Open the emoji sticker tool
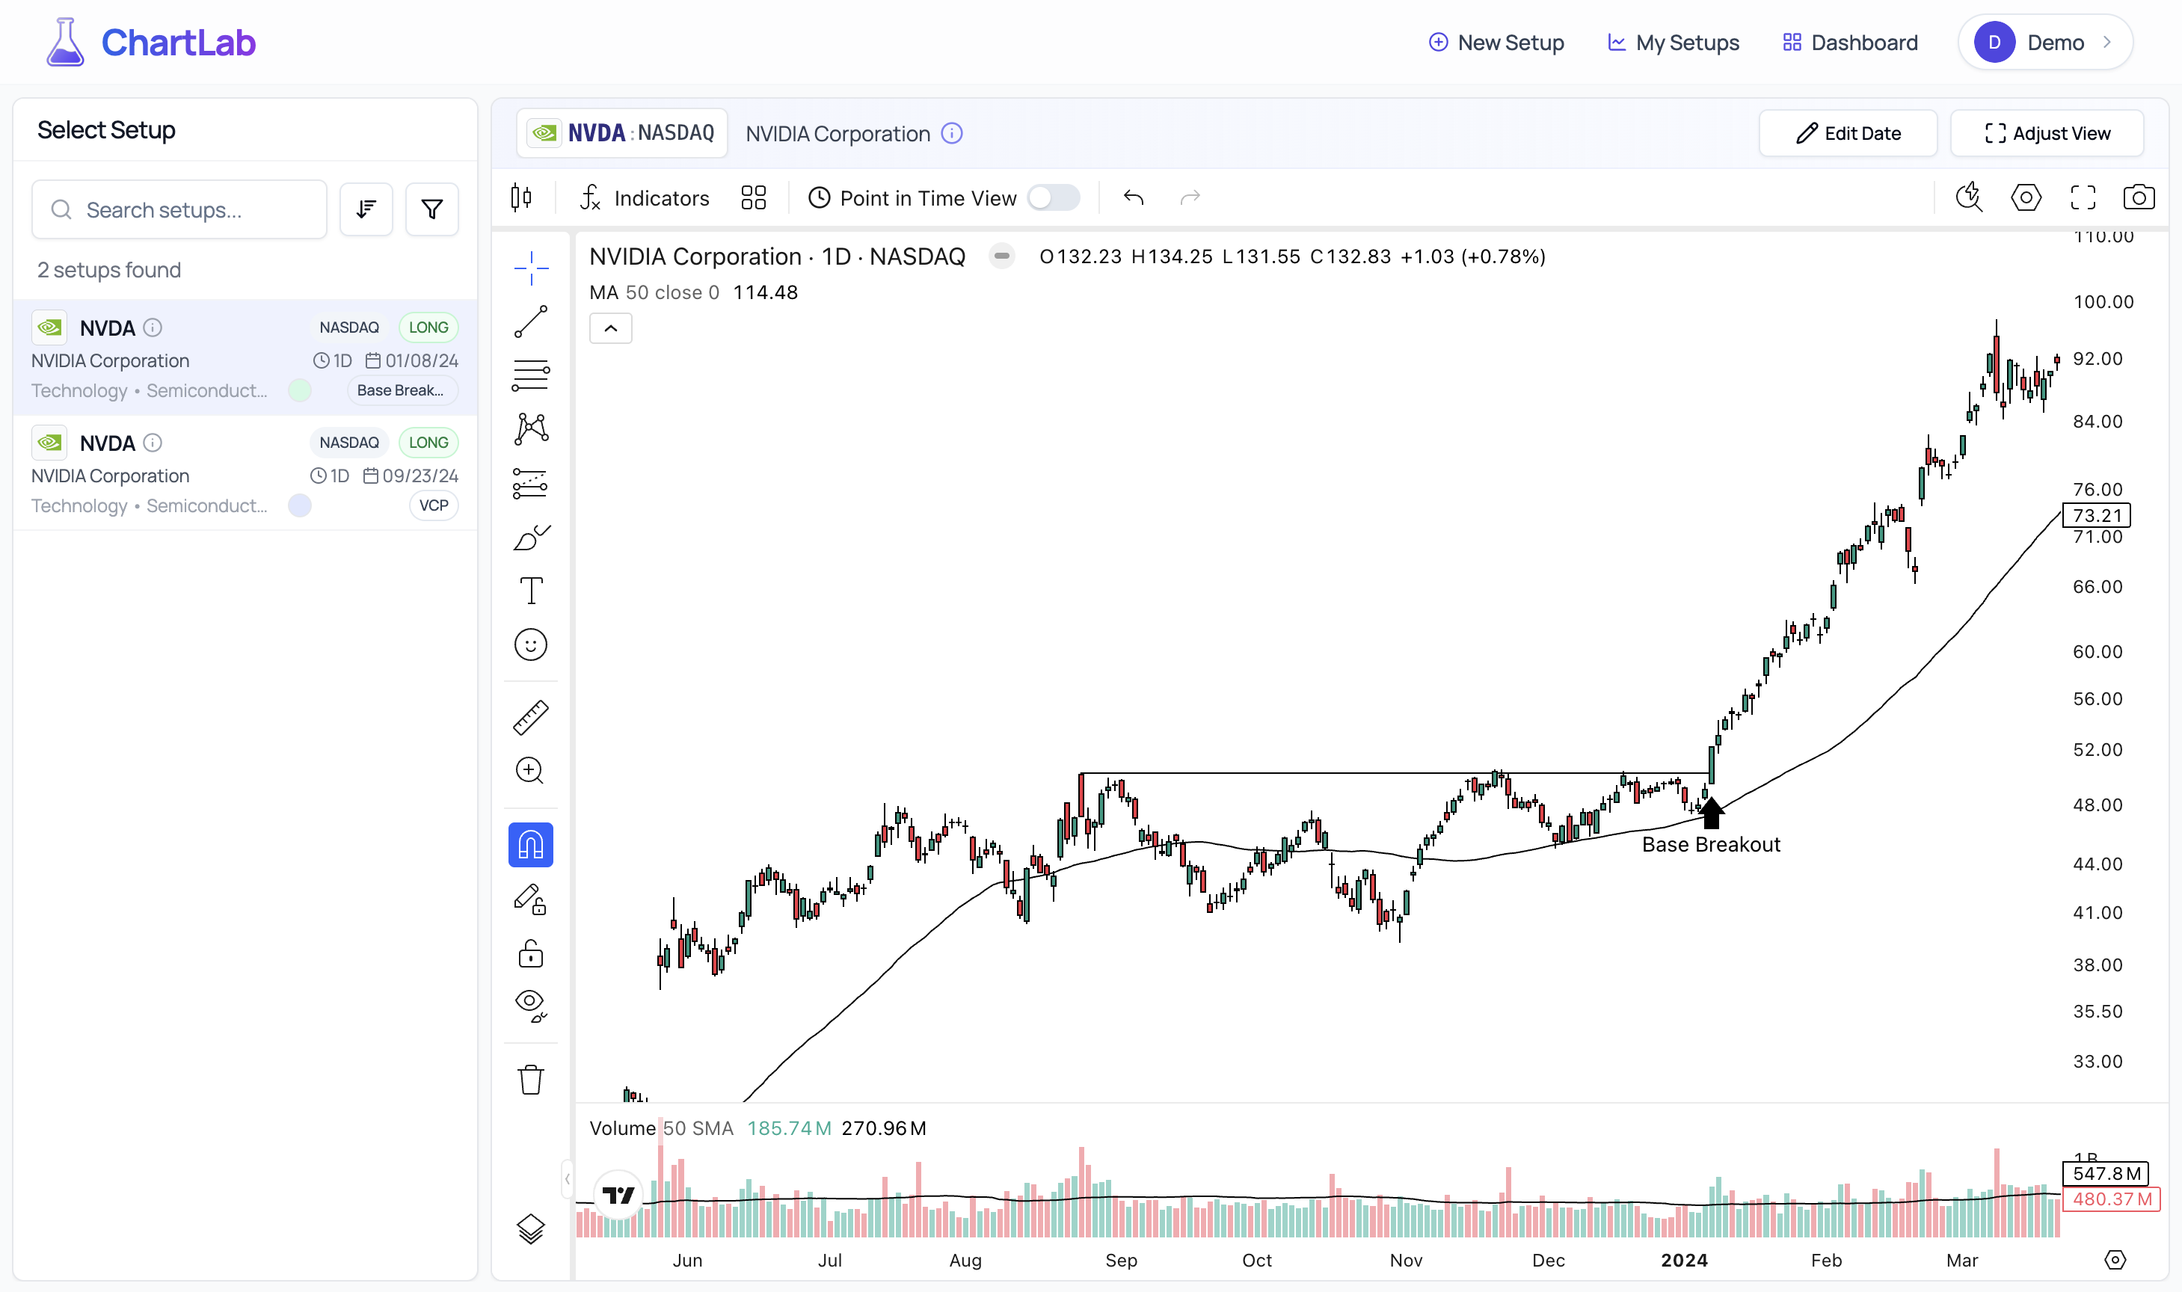Viewport: 2182px width, 1292px height. point(531,645)
